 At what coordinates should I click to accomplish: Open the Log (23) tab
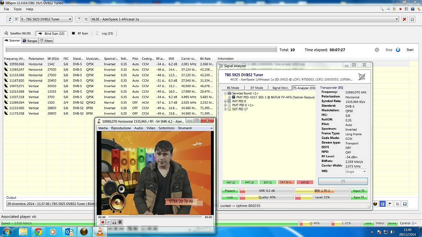(x=104, y=33)
